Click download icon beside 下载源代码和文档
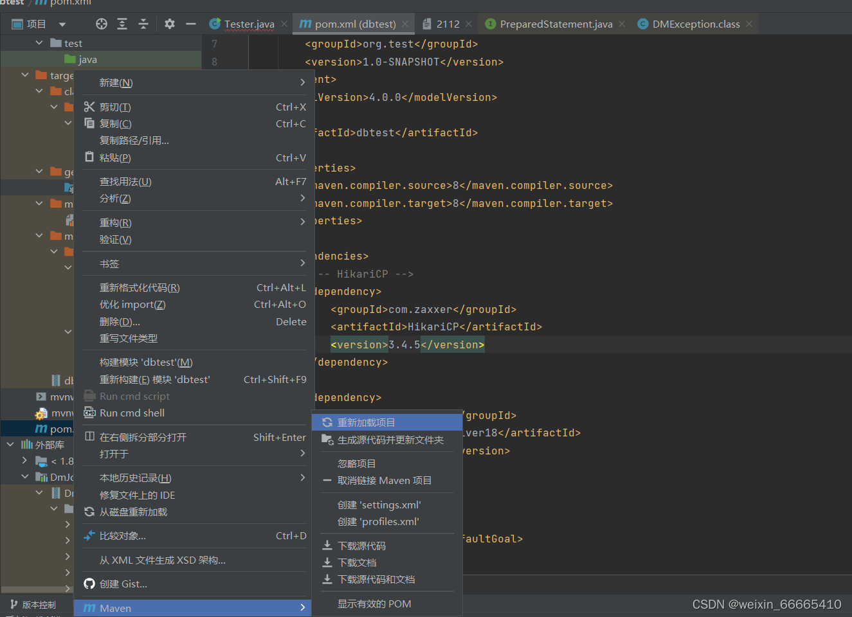 (327, 579)
